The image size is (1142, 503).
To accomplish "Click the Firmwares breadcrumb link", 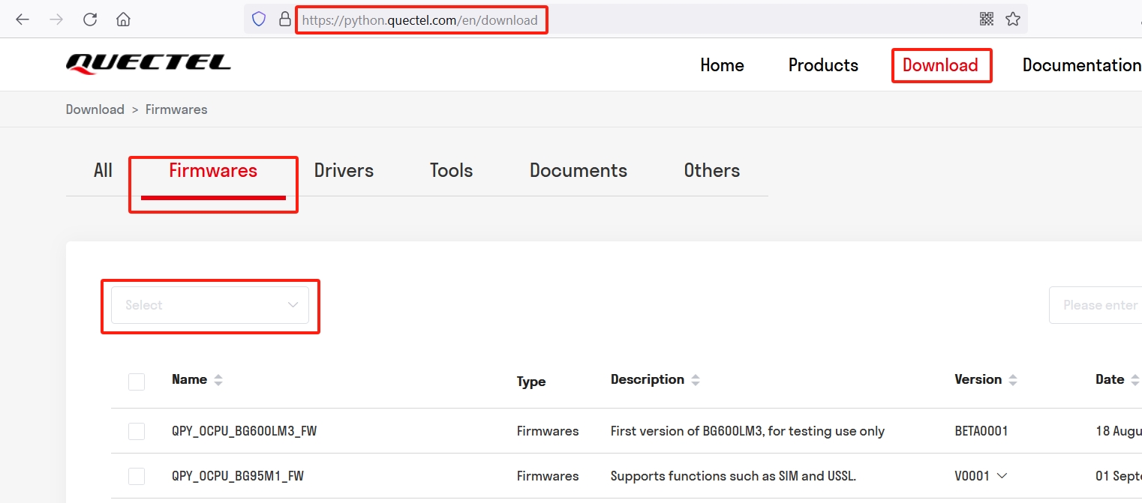I will [x=176, y=109].
